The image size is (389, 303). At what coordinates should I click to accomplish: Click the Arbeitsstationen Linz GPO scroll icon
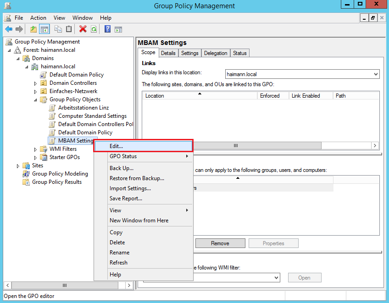[52, 108]
